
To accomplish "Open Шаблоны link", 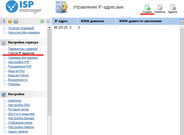I will (x=15, y=100).
